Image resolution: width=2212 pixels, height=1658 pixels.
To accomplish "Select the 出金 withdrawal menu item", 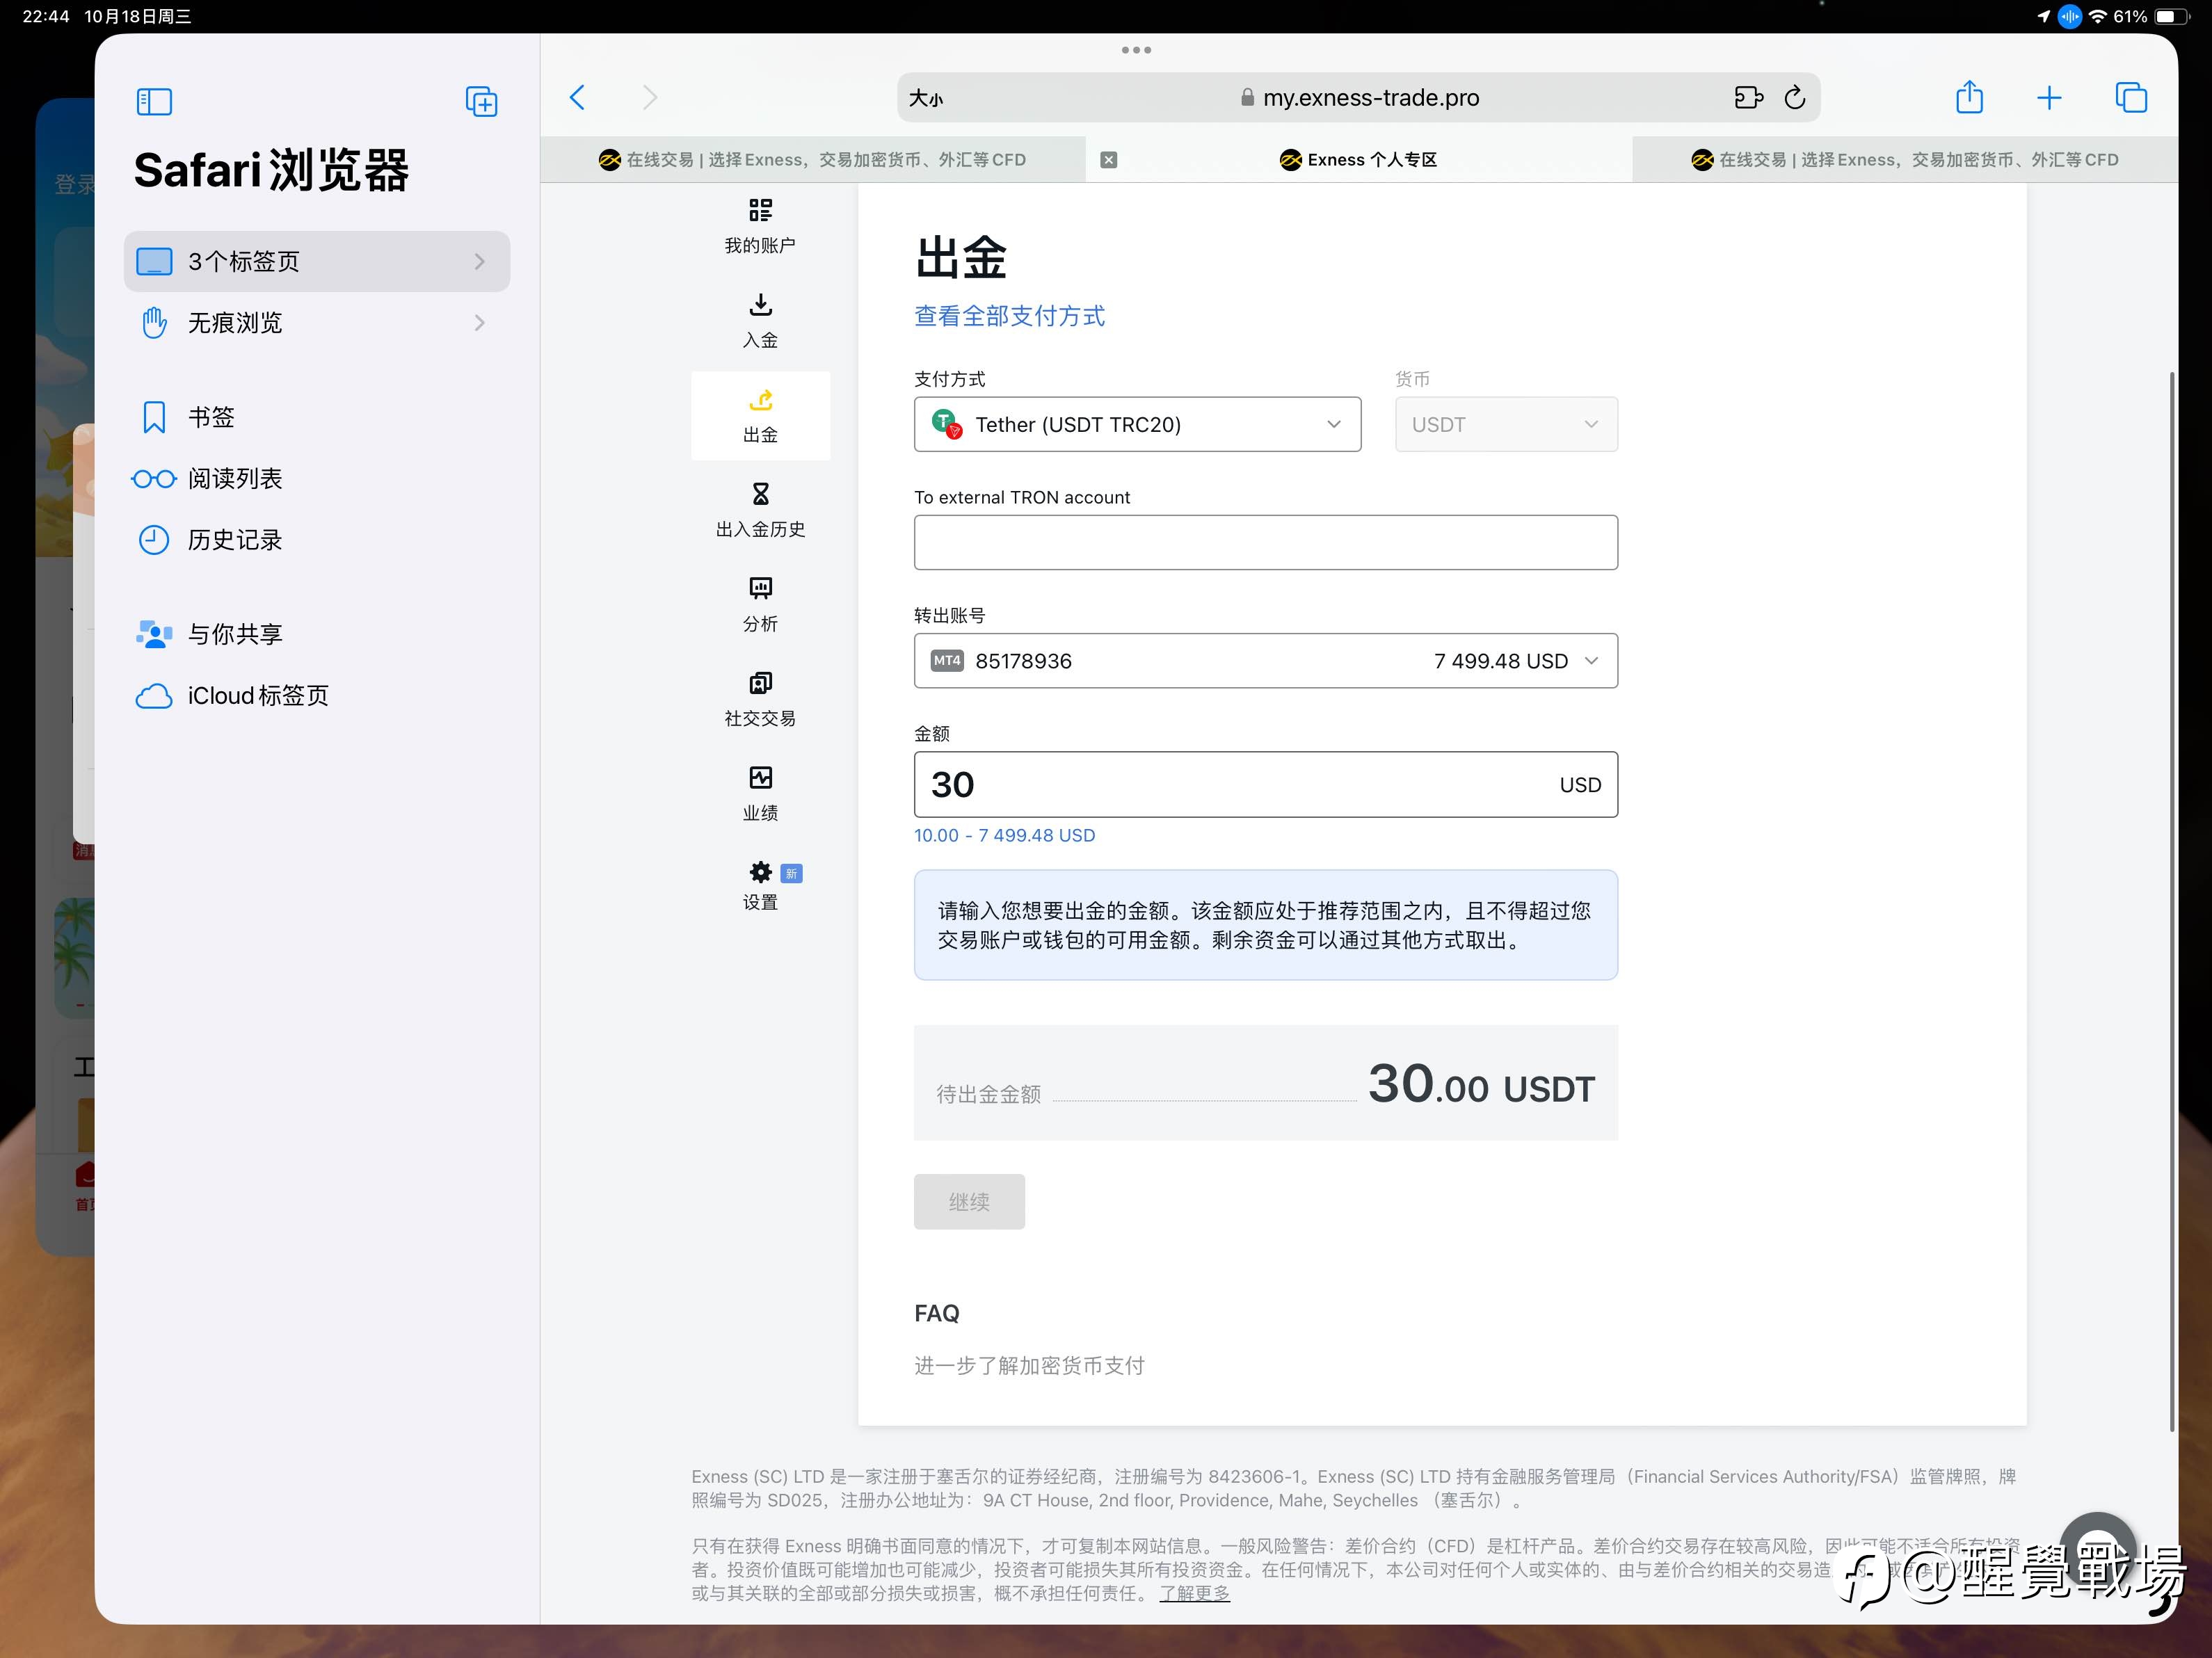I will 760,416.
